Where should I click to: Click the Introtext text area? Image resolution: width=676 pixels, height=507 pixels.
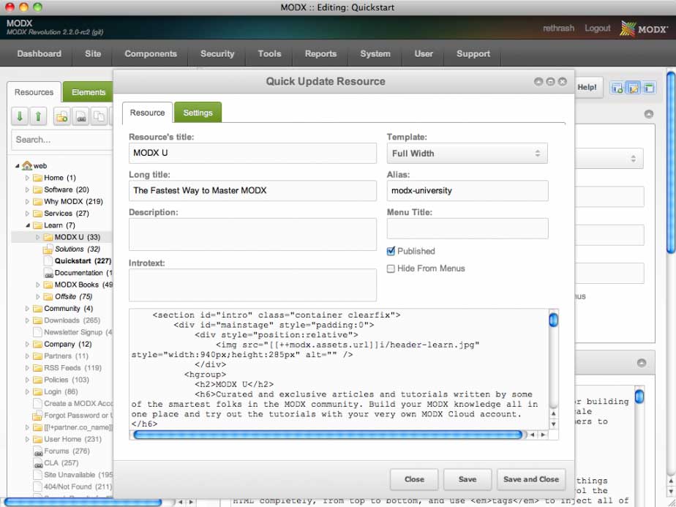[x=252, y=285]
